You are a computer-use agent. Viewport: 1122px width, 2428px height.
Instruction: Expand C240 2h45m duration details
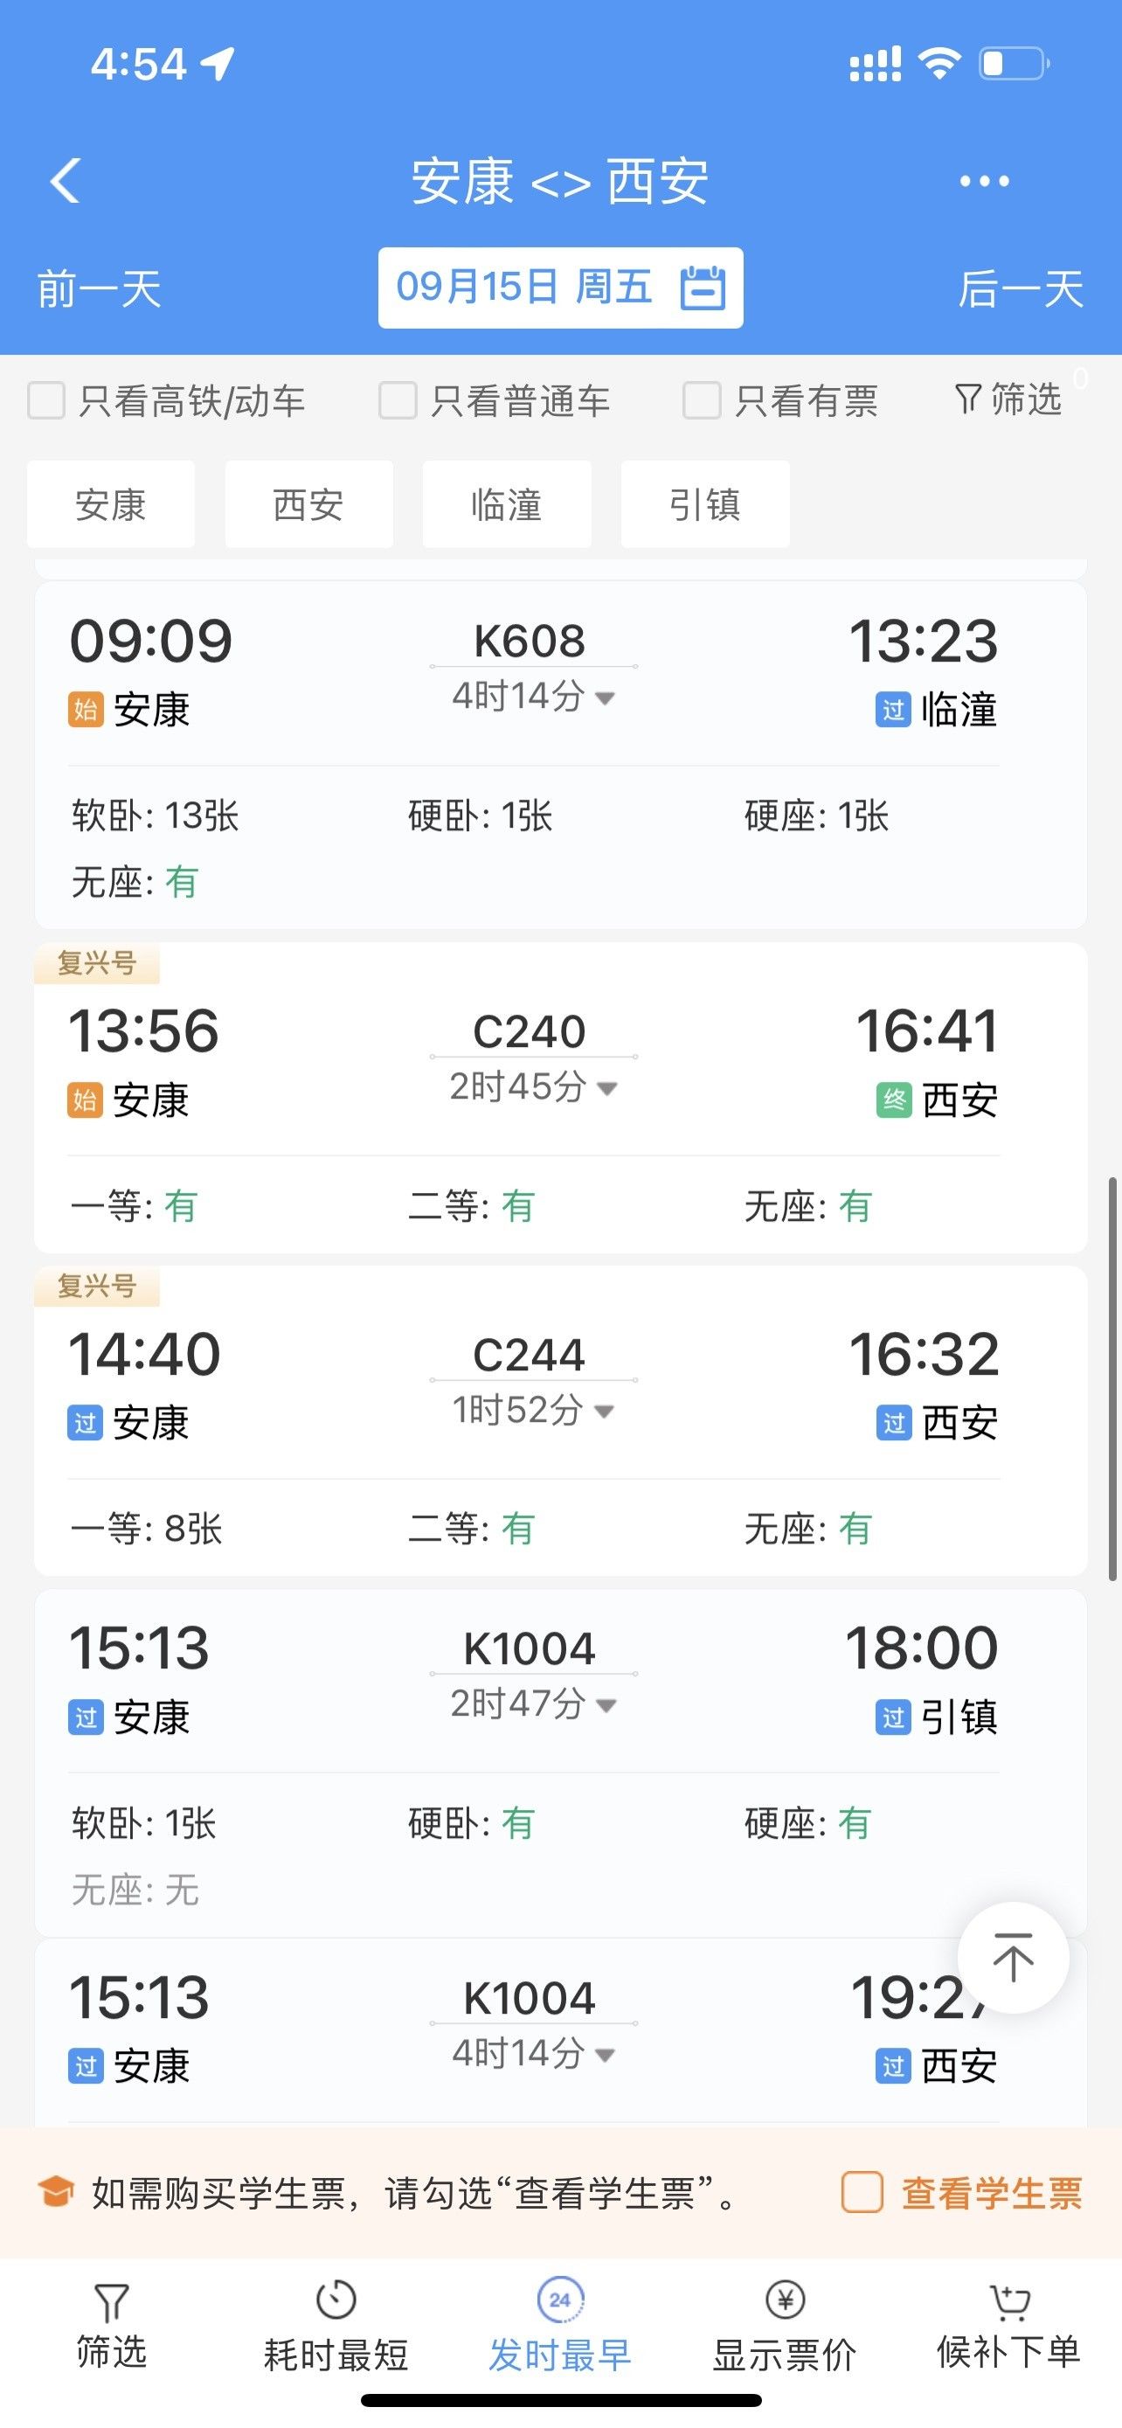[x=606, y=1089]
